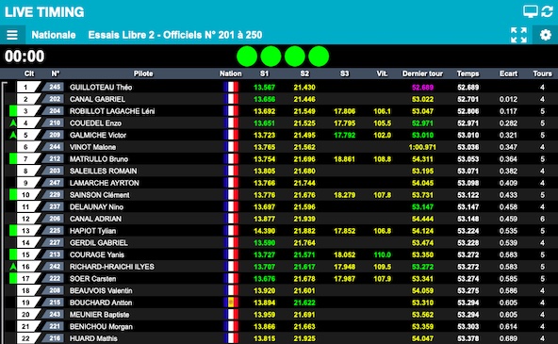558x344 pixels.
Task: Select the Nationale category label
Action: (54, 35)
